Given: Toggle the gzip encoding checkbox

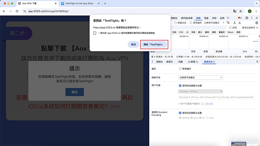Looking at the screenshot, I should tap(191, 118).
